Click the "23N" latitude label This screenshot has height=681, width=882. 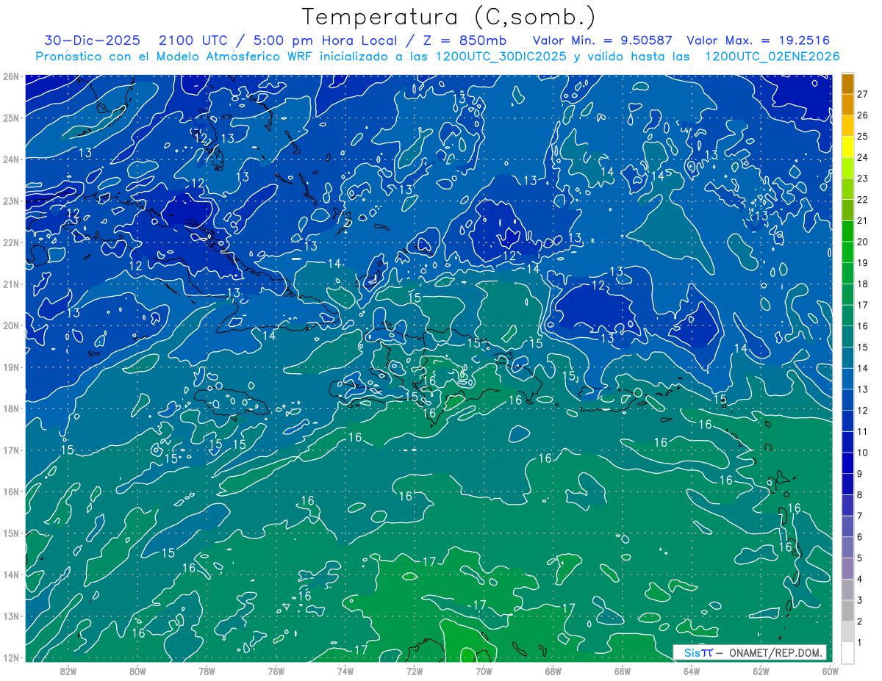click(x=10, y=201)
